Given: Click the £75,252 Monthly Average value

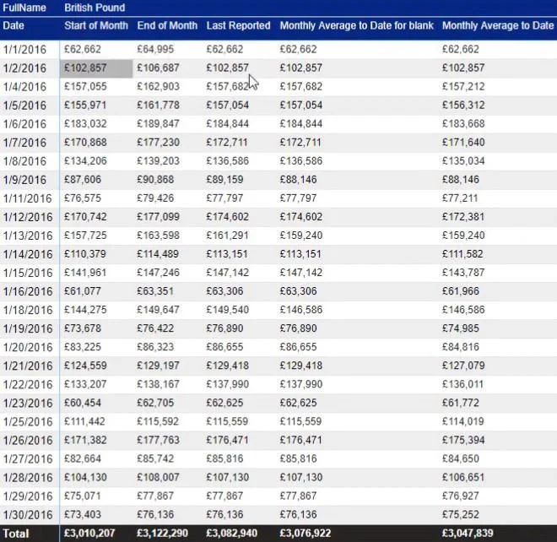Looking at the screenshot, I should (461, 514).
